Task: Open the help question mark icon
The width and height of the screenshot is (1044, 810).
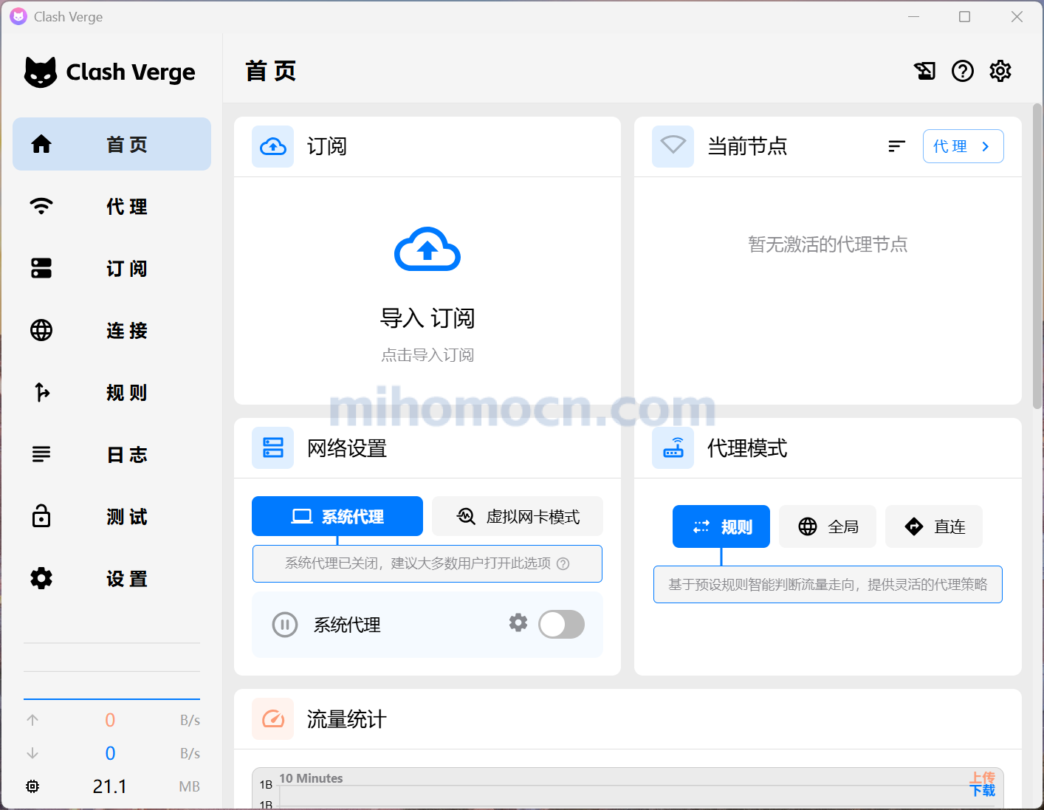Action: coord(963,71)
